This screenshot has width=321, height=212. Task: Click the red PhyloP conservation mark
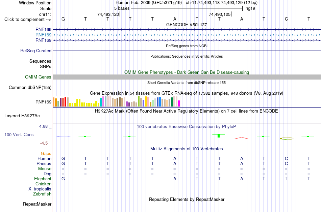point(241,138)
